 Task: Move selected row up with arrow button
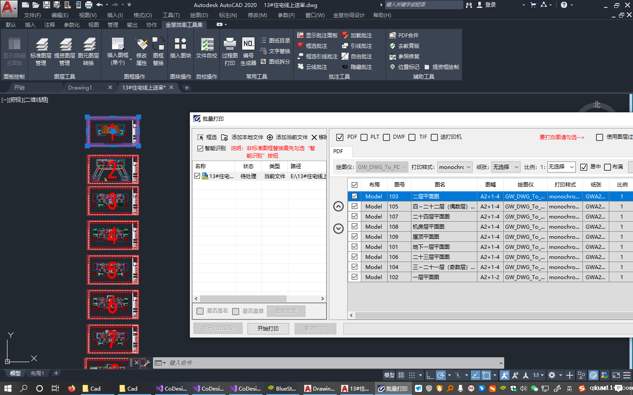pos(338,206)
